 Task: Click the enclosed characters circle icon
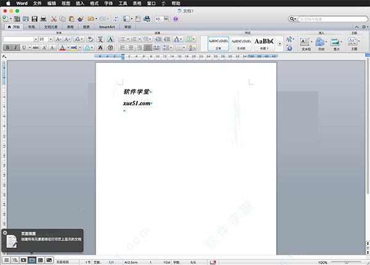click(x=110, y=47)
